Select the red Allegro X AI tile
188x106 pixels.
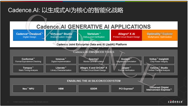click(x=126, y=35)
